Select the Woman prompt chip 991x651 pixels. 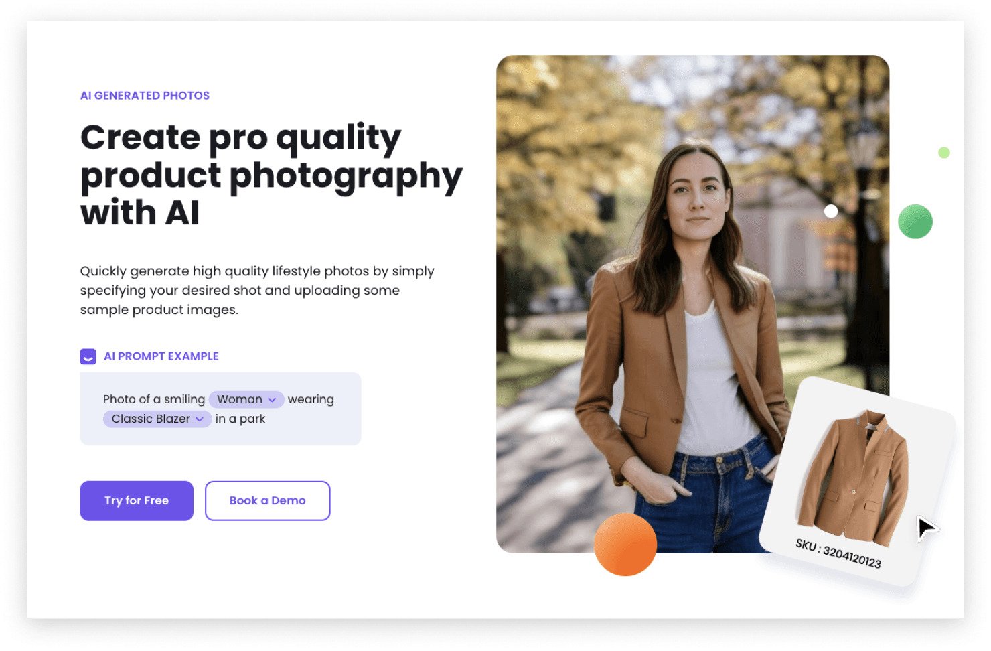click(246, 399)
